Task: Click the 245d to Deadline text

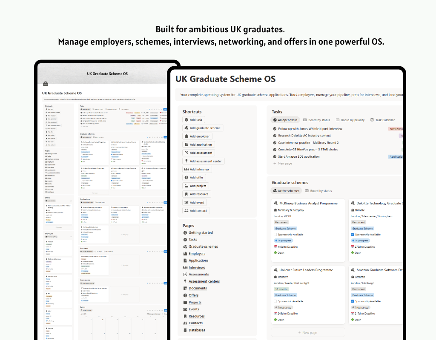Action: (287, 314)
